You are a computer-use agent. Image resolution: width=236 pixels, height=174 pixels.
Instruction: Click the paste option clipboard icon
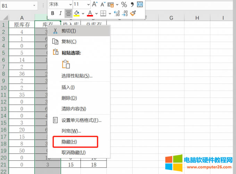66,64
